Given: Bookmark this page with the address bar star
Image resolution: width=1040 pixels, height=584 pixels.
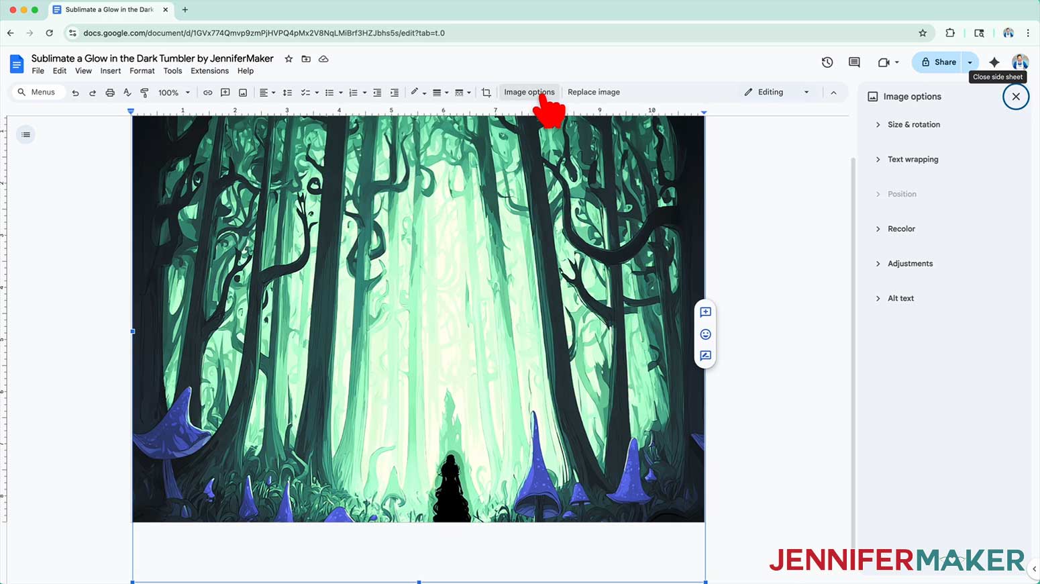Looking at the screenshot, I should pos(923,33).
